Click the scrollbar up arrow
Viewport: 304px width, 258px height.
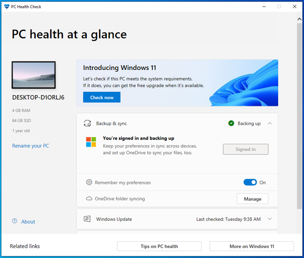tap(299, 19)
